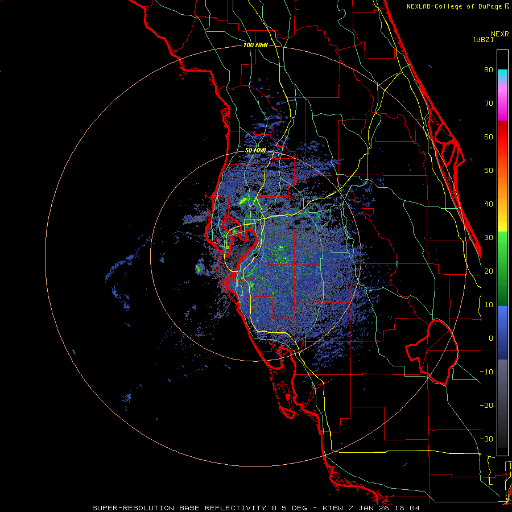Select the 60 value on the dBZ scale
The width and height of the screenshot is (512, 512).
click(x=489, y=137)
